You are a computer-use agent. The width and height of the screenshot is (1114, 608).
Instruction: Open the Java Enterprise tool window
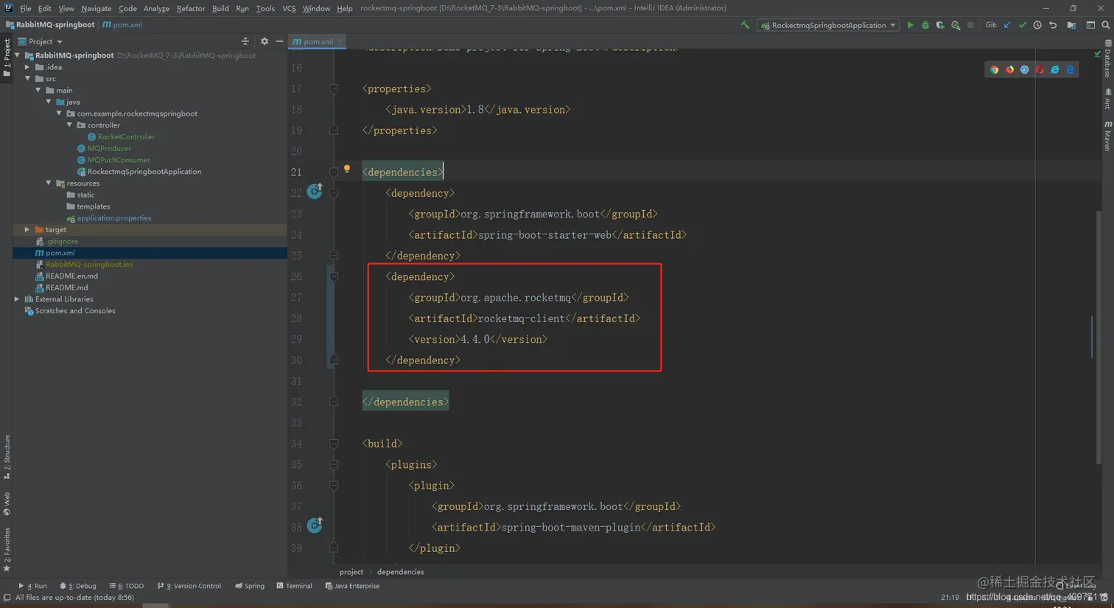pos(352,586)
